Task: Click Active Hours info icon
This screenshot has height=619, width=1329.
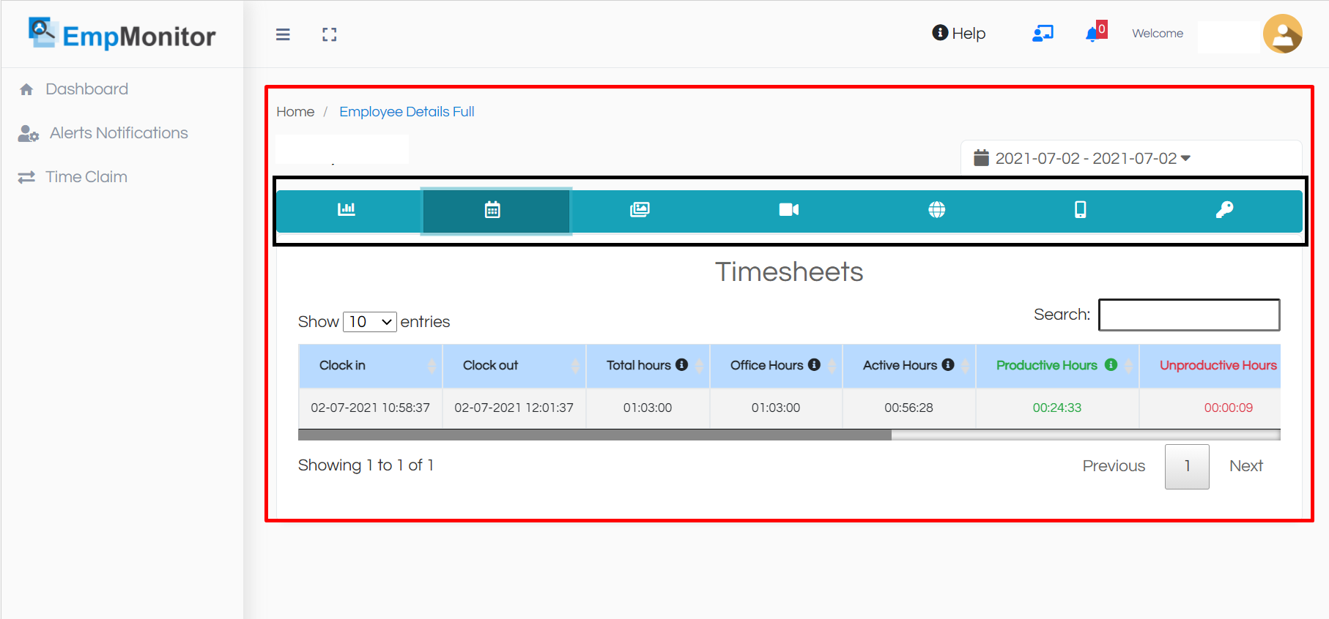Action: (x=948, y=364)
